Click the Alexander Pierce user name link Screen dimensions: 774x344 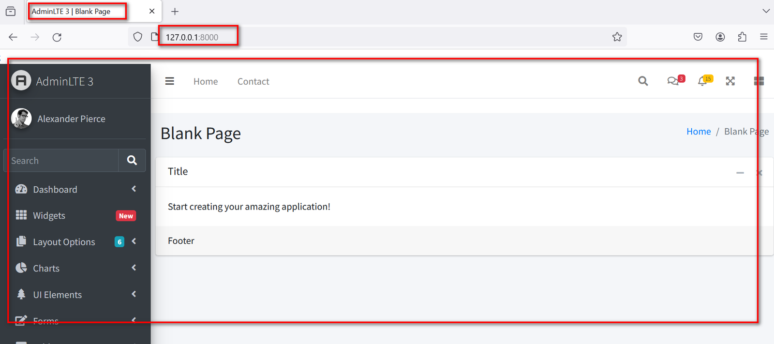(x=71, y=119)
